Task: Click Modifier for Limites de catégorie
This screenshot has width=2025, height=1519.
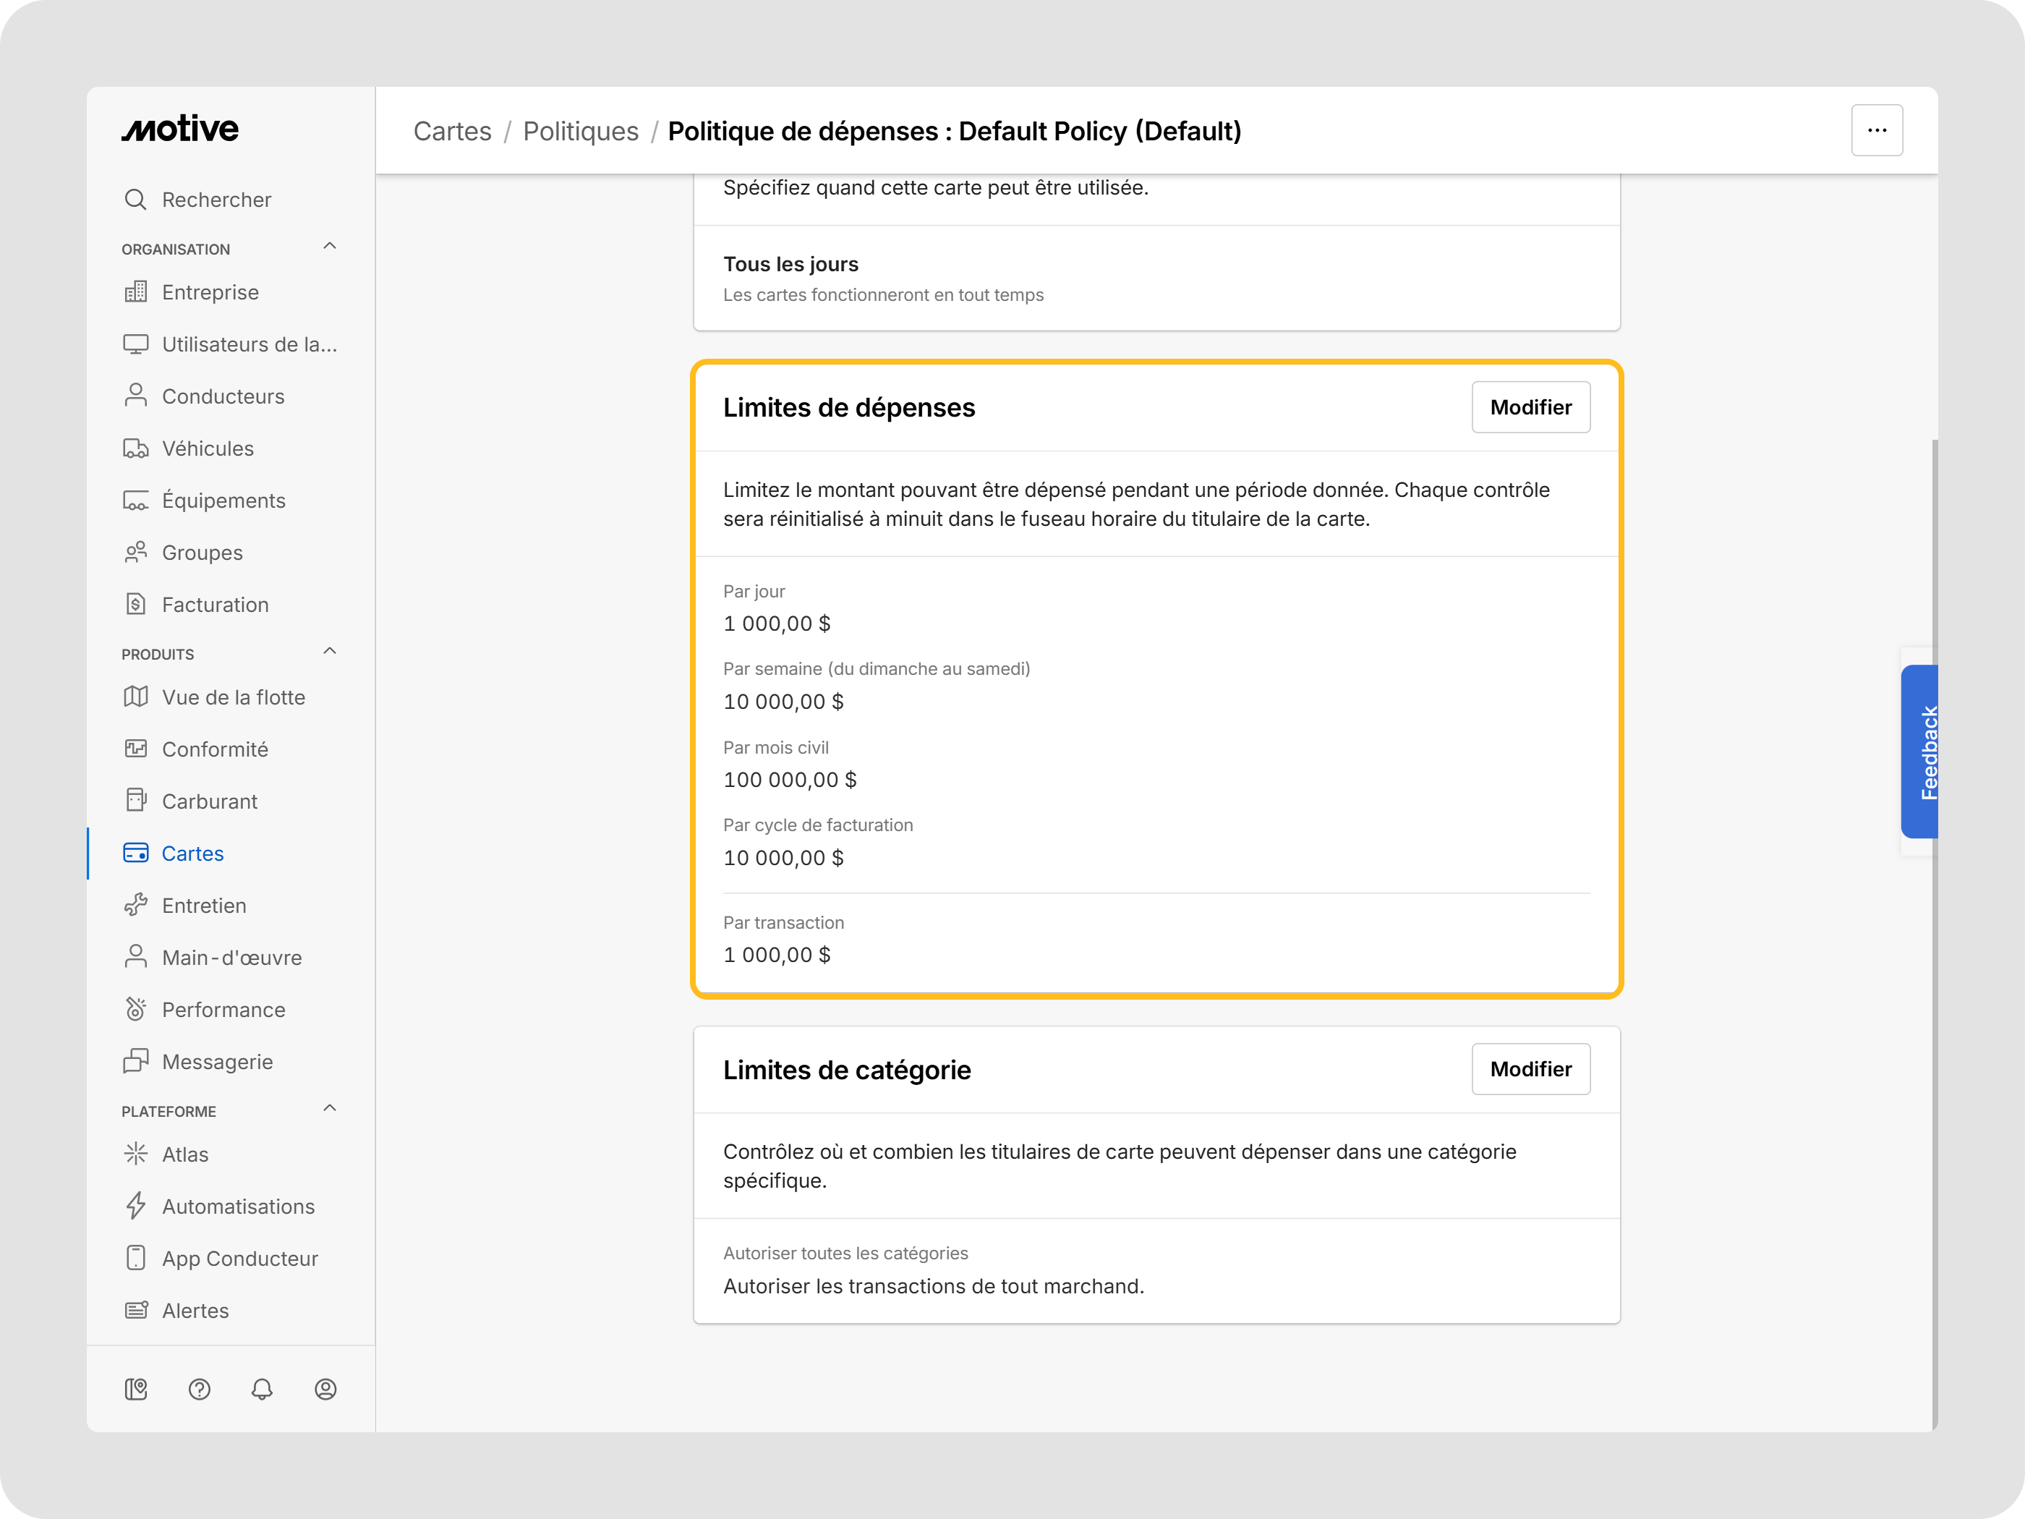Action: click(x=1530, y=1068)
